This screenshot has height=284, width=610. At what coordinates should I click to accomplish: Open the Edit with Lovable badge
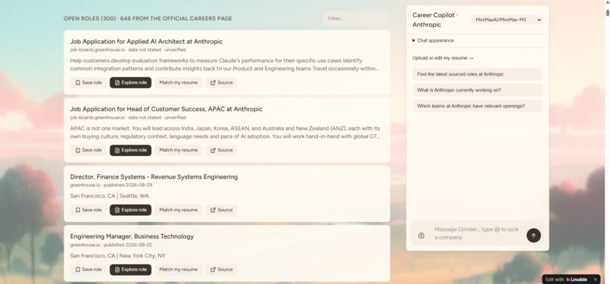[566, 279]
